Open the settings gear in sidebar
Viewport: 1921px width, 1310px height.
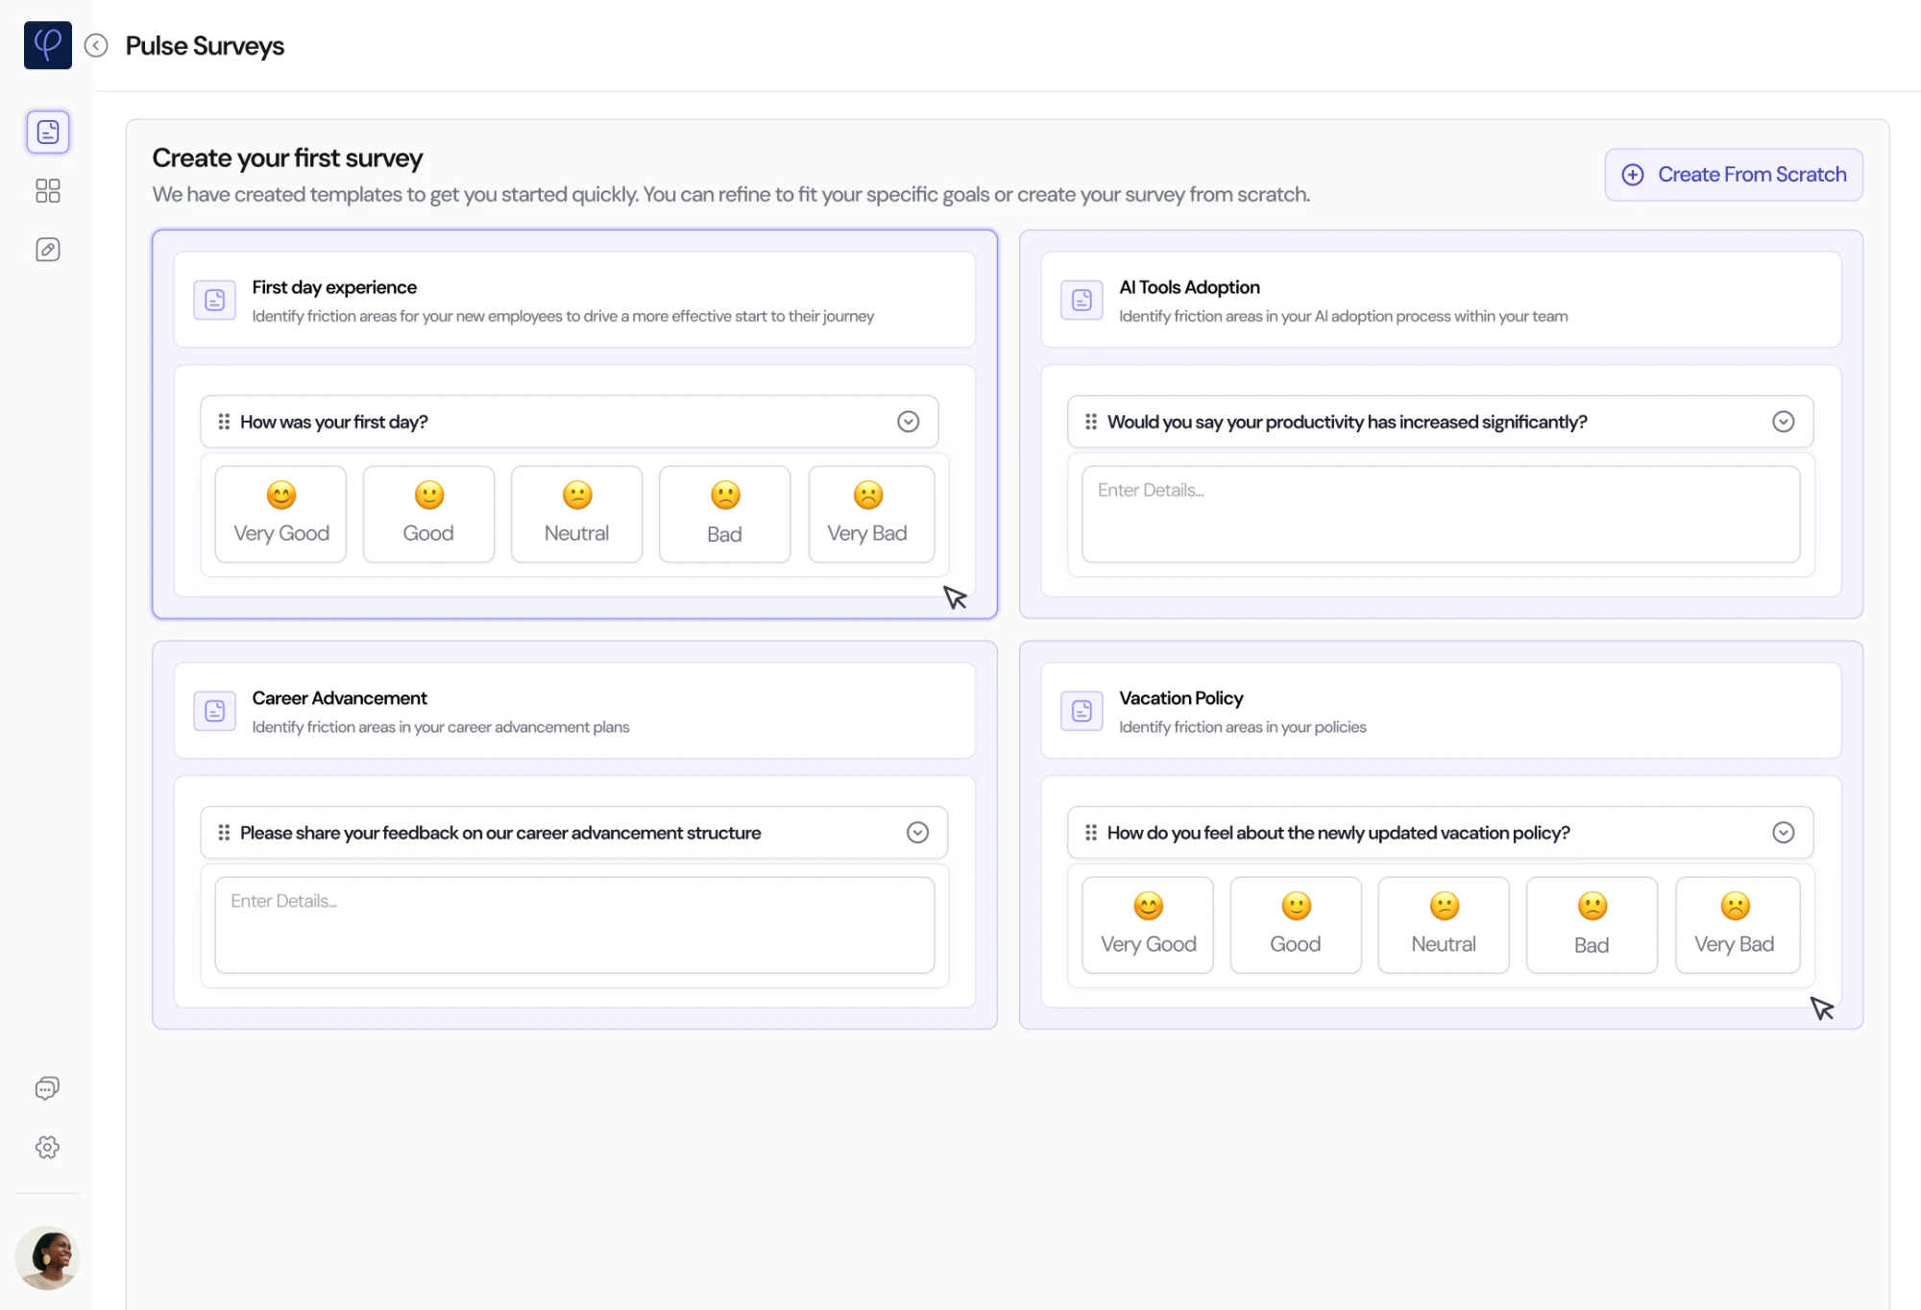47,1147
